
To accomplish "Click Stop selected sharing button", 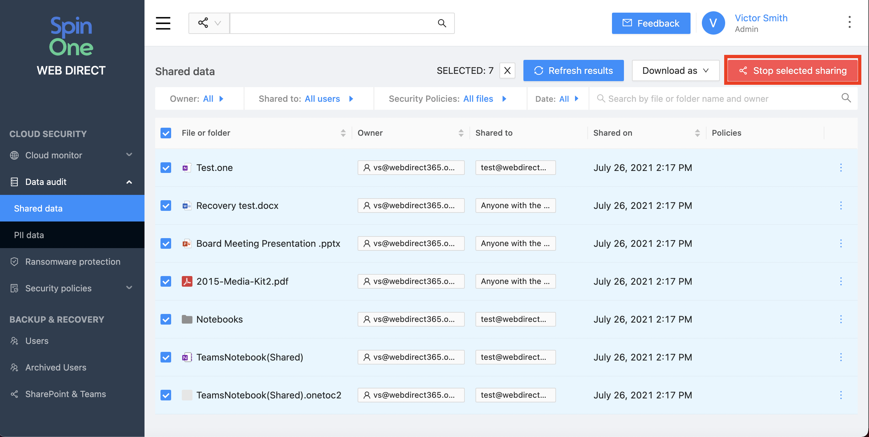I will pos(792,71).
